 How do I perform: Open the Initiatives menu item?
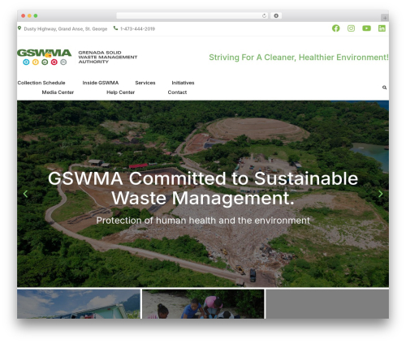click(x=183, y=83)
